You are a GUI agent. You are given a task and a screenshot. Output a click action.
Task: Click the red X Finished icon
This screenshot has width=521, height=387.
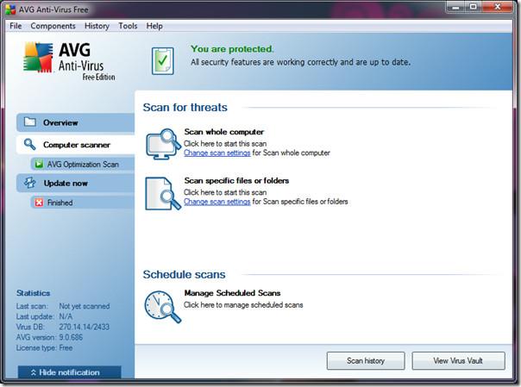39,203
